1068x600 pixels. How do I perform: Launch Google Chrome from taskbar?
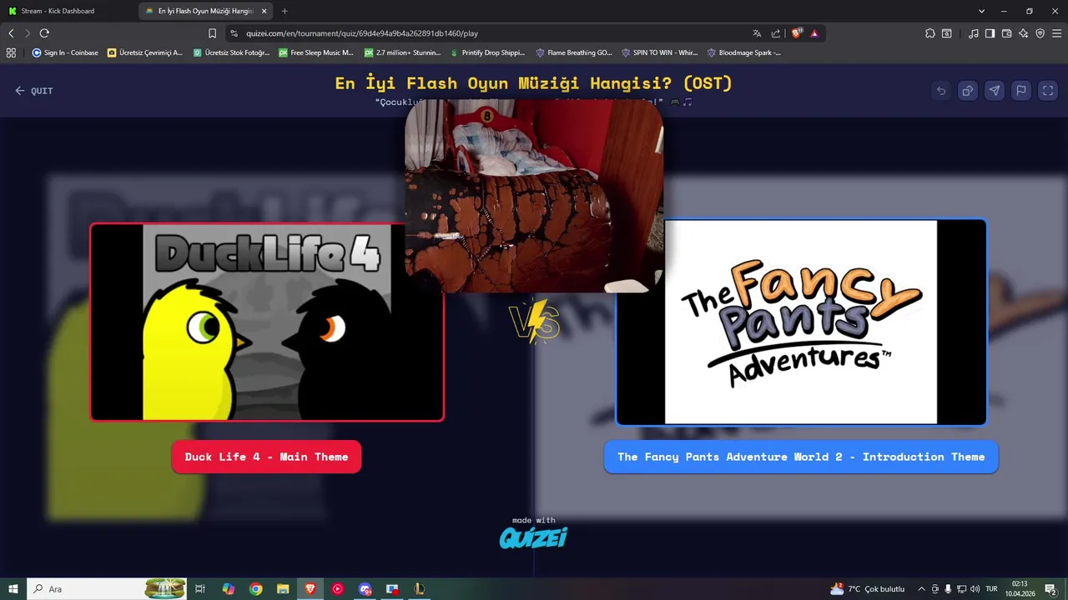point(256,589)
